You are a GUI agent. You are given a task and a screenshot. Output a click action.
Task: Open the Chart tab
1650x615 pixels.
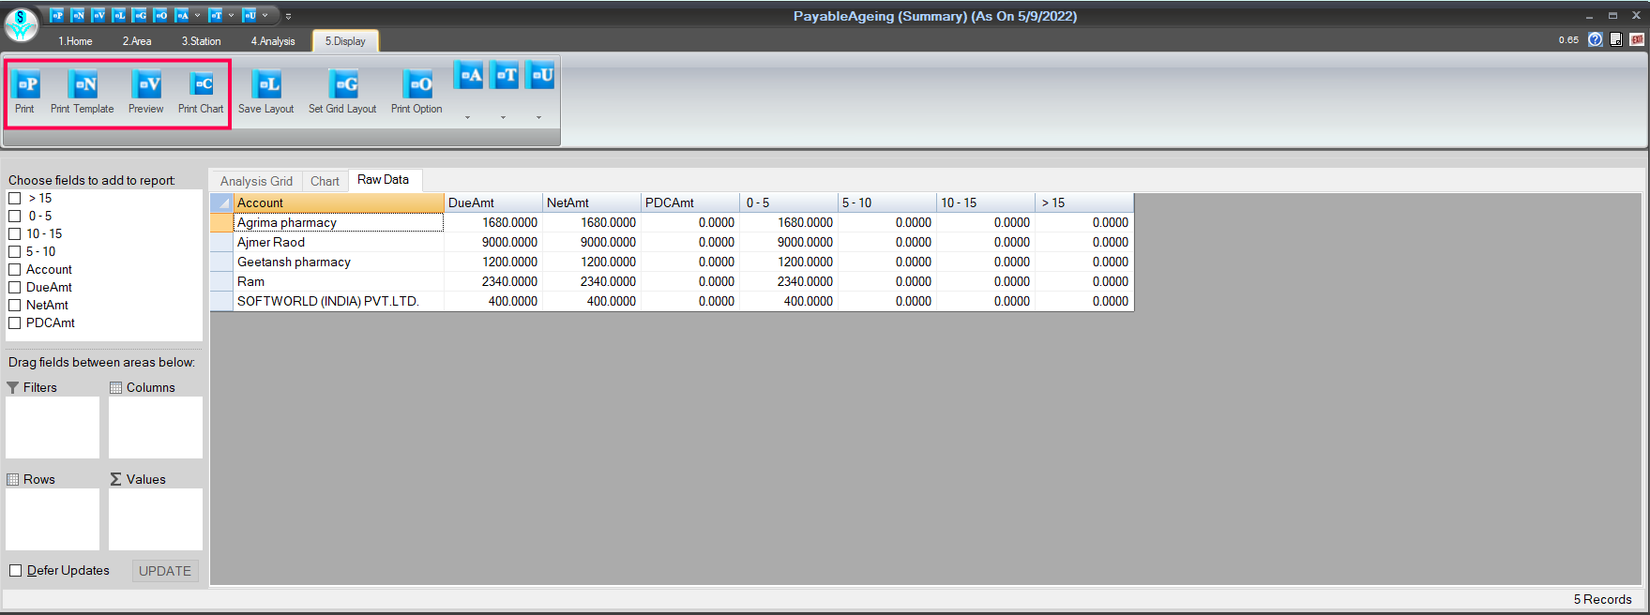coord(325,181)
